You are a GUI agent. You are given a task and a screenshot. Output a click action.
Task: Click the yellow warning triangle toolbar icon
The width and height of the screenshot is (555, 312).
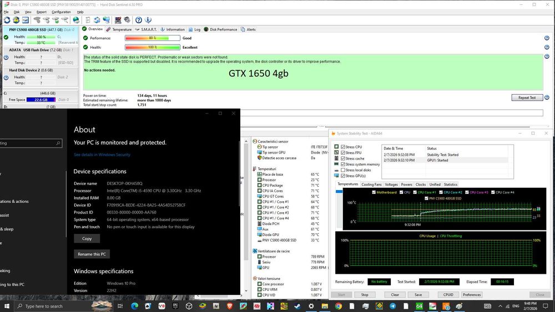[16, 20]
